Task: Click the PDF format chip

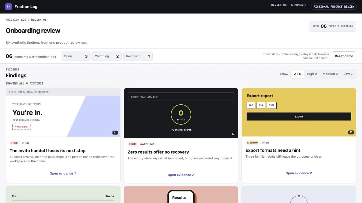Action: tap(251, 105)
